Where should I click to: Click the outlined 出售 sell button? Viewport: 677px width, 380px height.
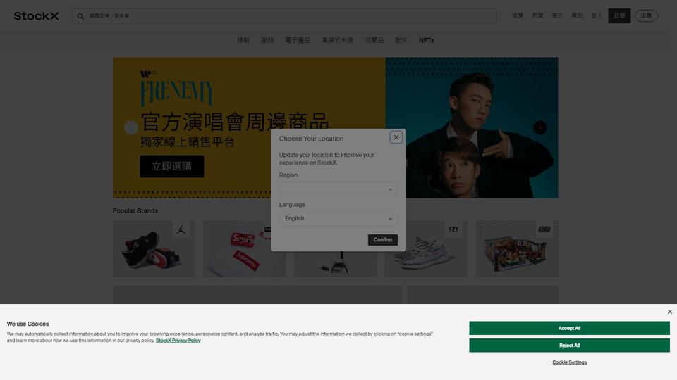(x=646, y=16)
